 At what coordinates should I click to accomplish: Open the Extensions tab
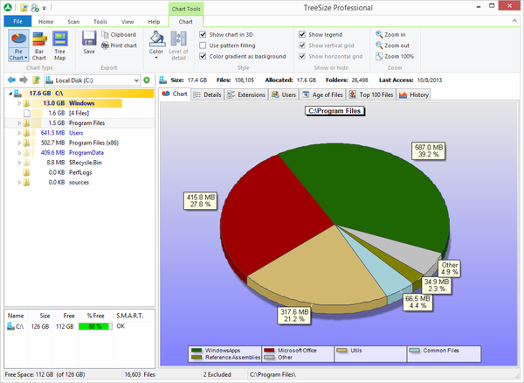click(246, 94)
